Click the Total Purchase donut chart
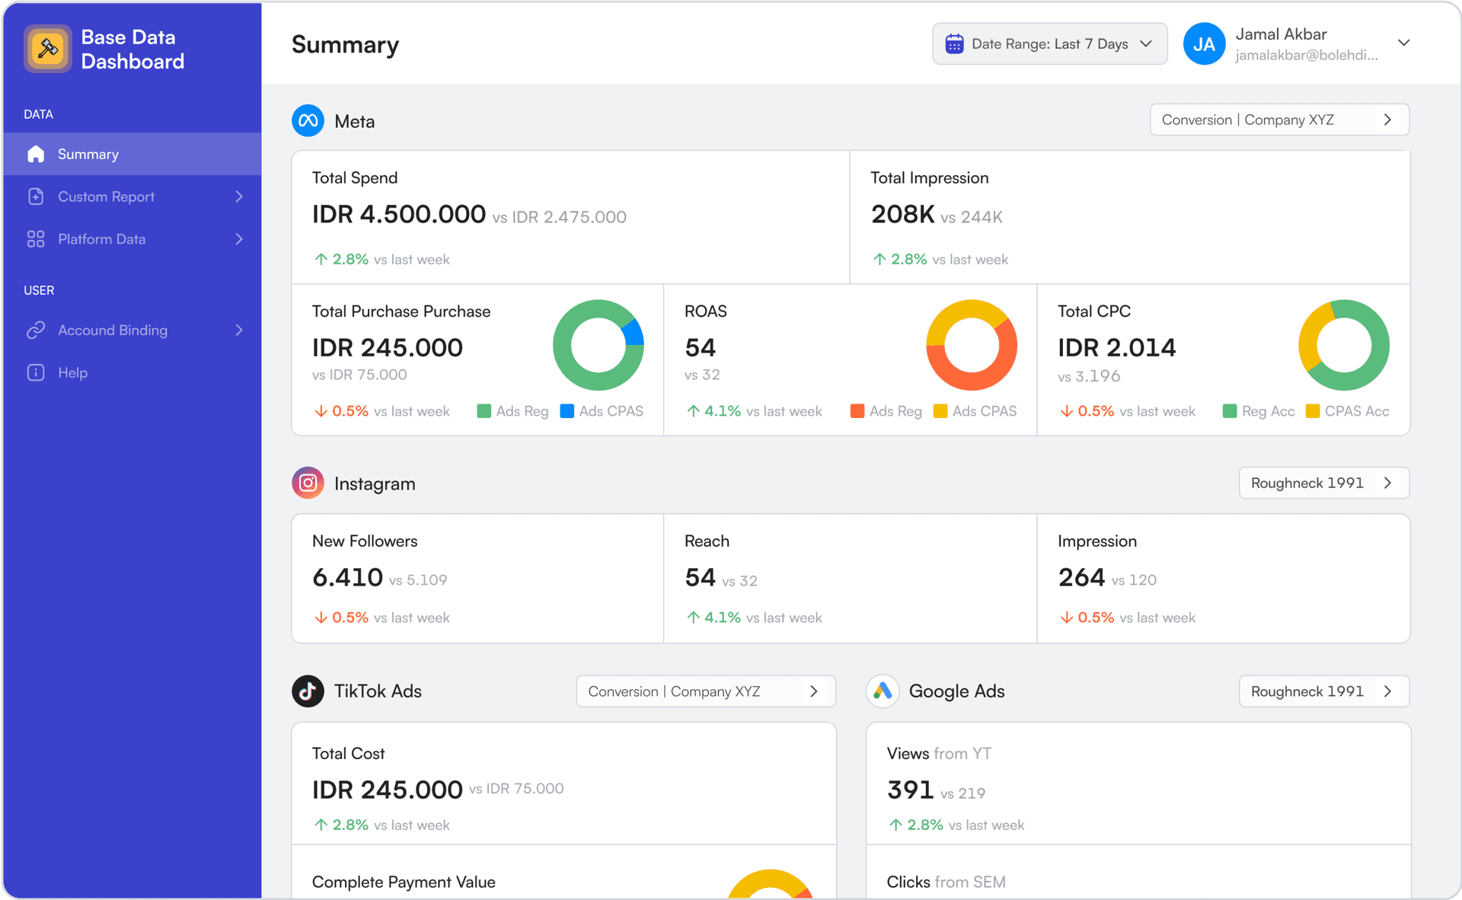The image size is (1462, 900). coord(599,345)
